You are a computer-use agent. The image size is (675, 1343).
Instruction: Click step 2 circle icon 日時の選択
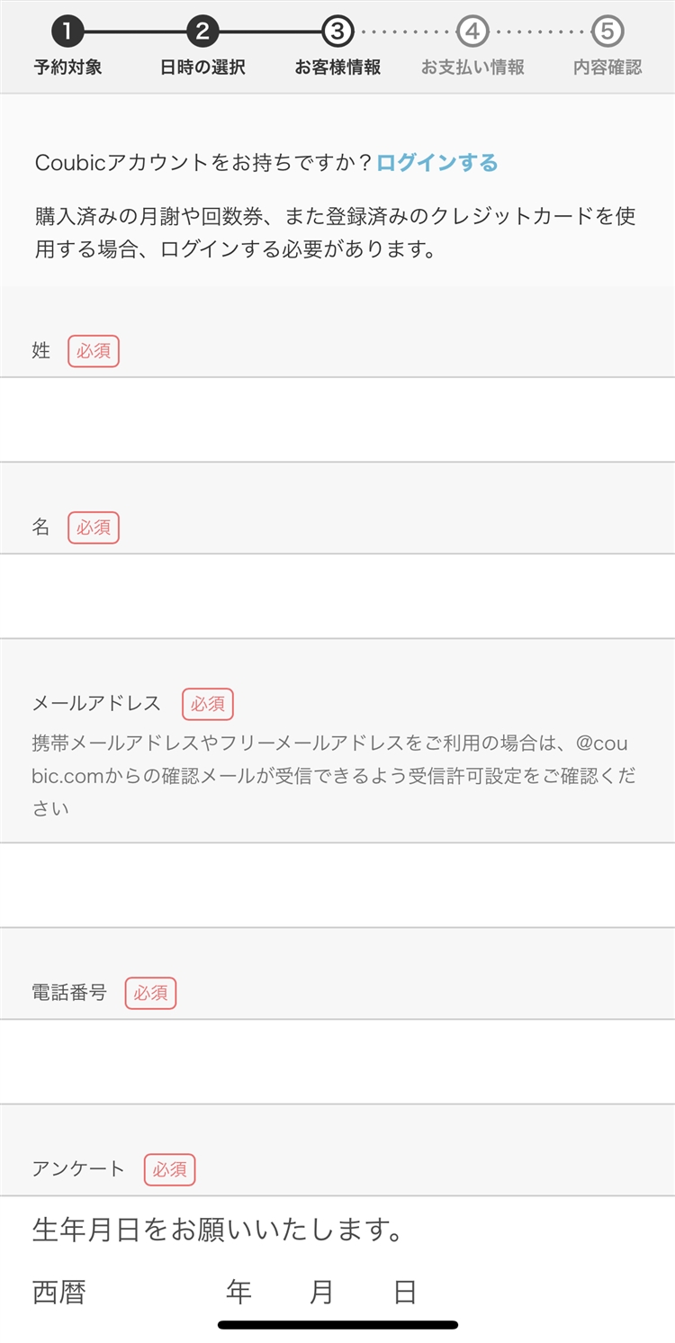(x=202, y=32)
